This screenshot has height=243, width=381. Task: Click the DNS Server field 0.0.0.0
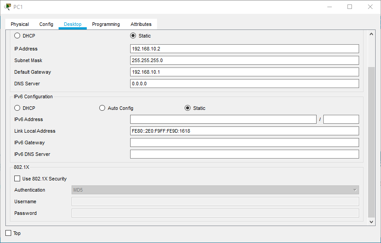coord(245,84)
